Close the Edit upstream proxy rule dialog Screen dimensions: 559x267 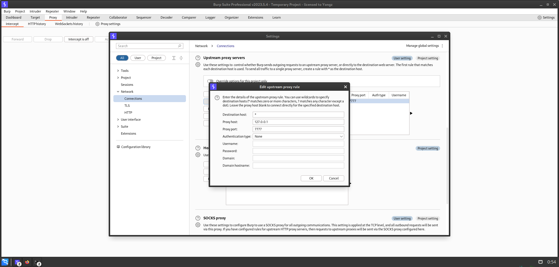(345, 87)
